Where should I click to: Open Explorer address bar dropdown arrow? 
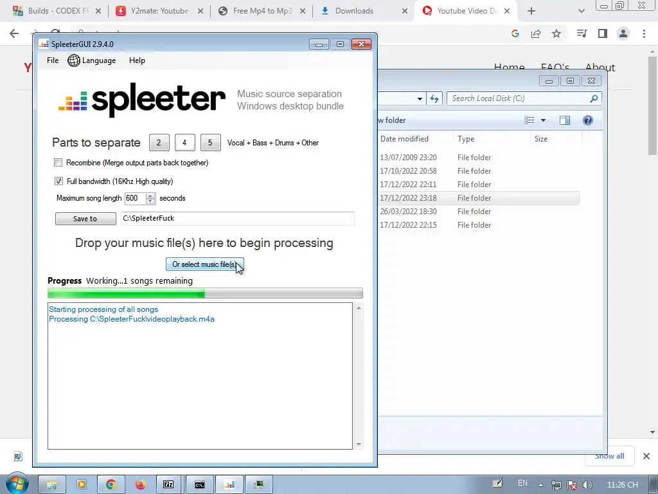420,98
